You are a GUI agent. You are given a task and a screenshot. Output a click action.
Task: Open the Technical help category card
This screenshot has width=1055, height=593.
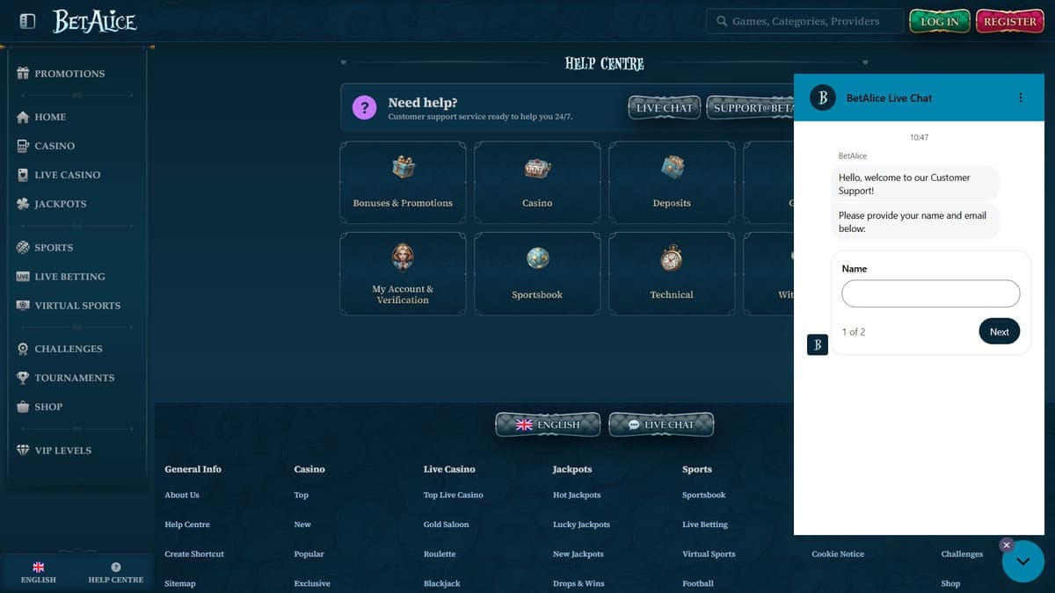point(672,273)
